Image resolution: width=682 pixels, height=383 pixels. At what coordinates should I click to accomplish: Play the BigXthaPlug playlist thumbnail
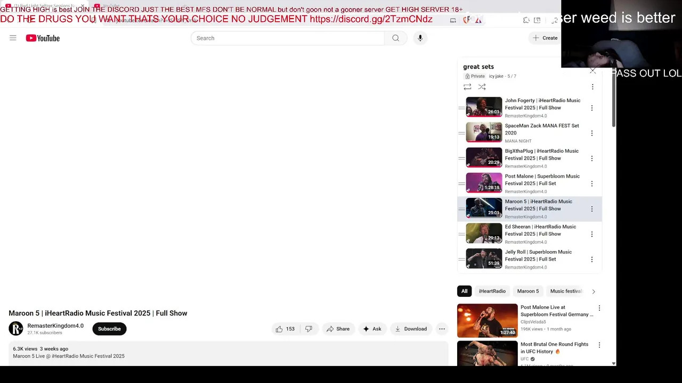(484, 157)
